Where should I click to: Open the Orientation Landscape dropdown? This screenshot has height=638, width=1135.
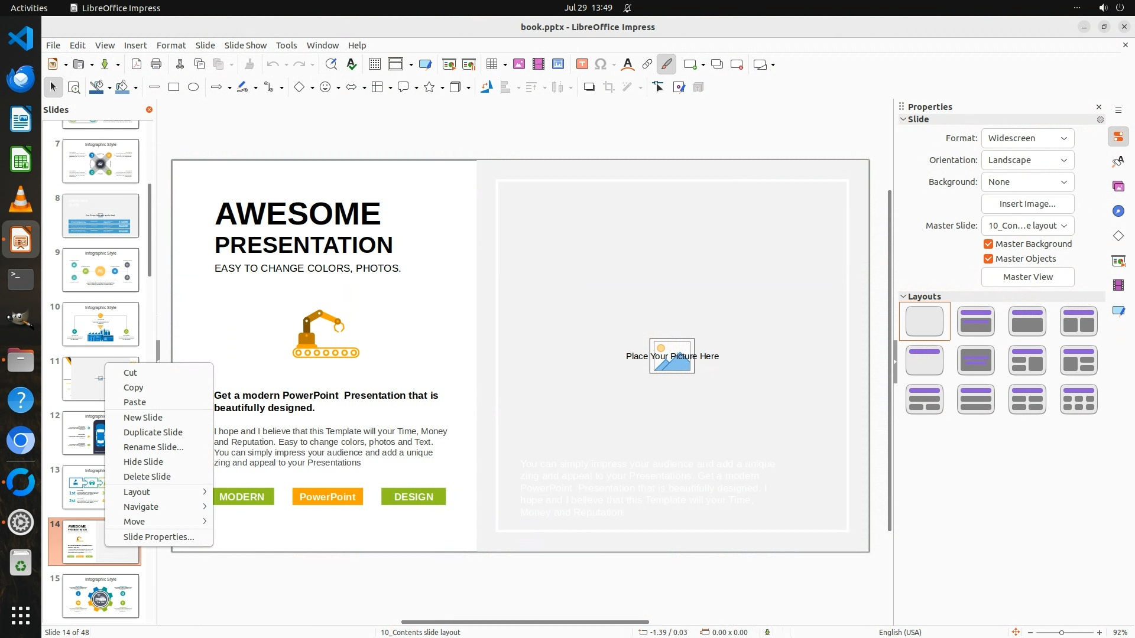[x=1027, y=160]
